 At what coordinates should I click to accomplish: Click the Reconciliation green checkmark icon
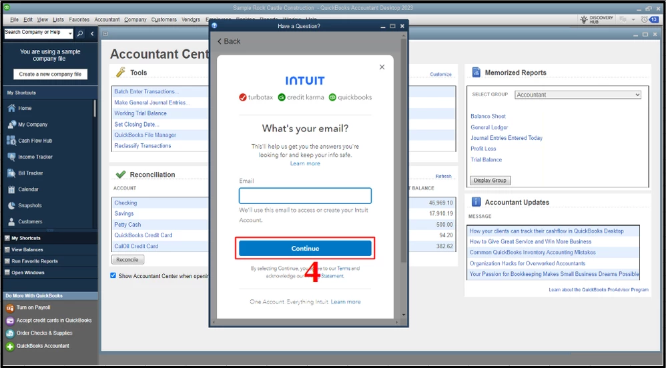click(x=121, y=175)
